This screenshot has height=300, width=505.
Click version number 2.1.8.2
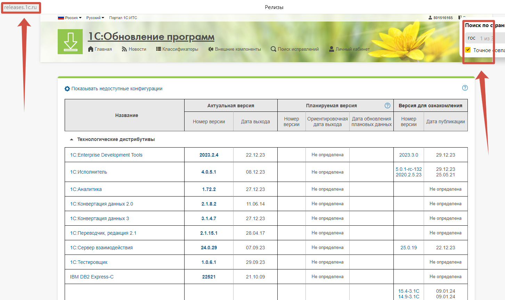(x=209, y=204)
